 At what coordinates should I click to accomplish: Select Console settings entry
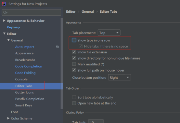coord(21,79)
